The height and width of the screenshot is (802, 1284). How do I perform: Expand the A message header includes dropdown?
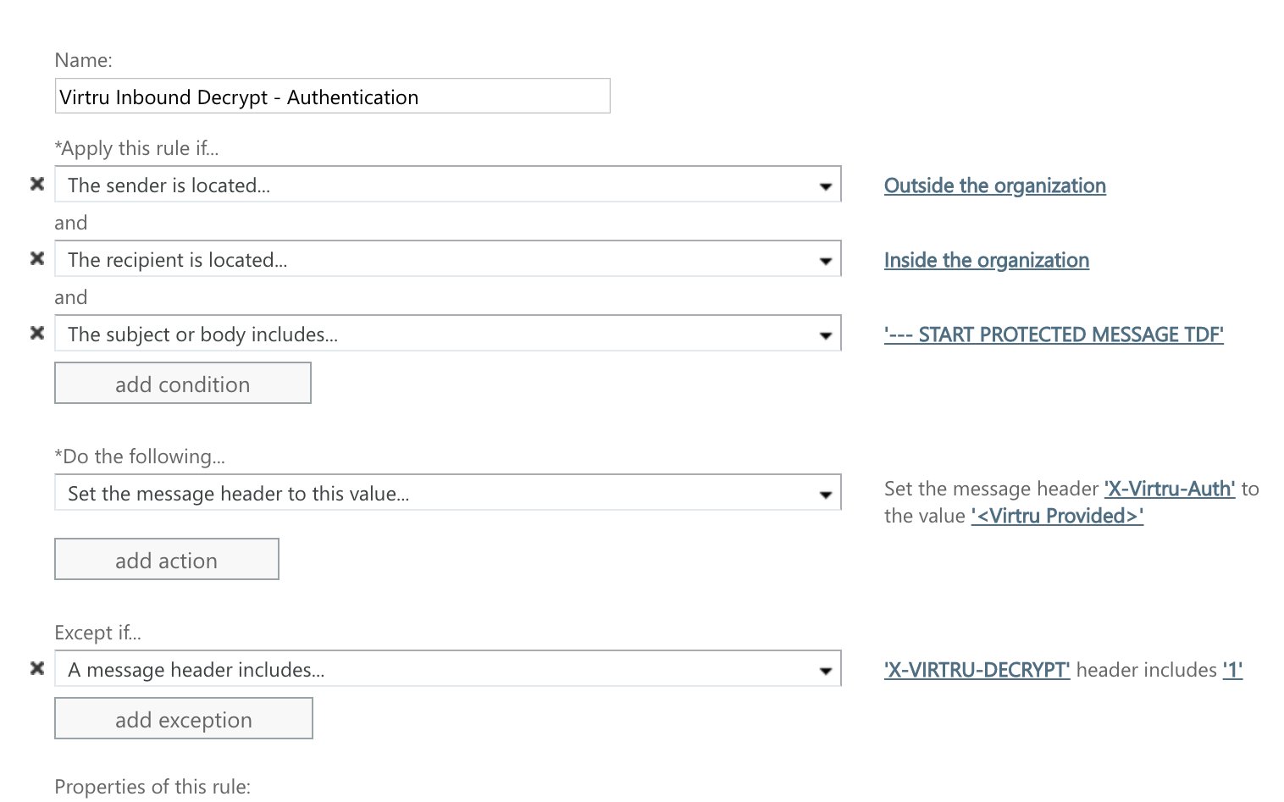pos(448,669)
